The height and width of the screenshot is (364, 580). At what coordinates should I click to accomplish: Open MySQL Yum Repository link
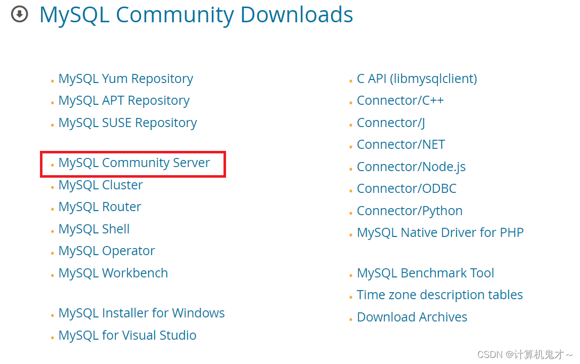click(x=126, y=79)
